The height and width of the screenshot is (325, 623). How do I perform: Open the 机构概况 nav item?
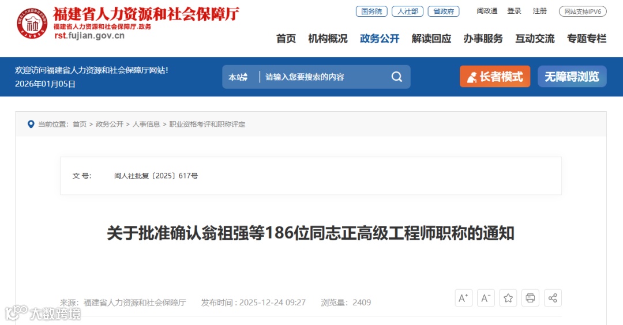click(328, 39)
